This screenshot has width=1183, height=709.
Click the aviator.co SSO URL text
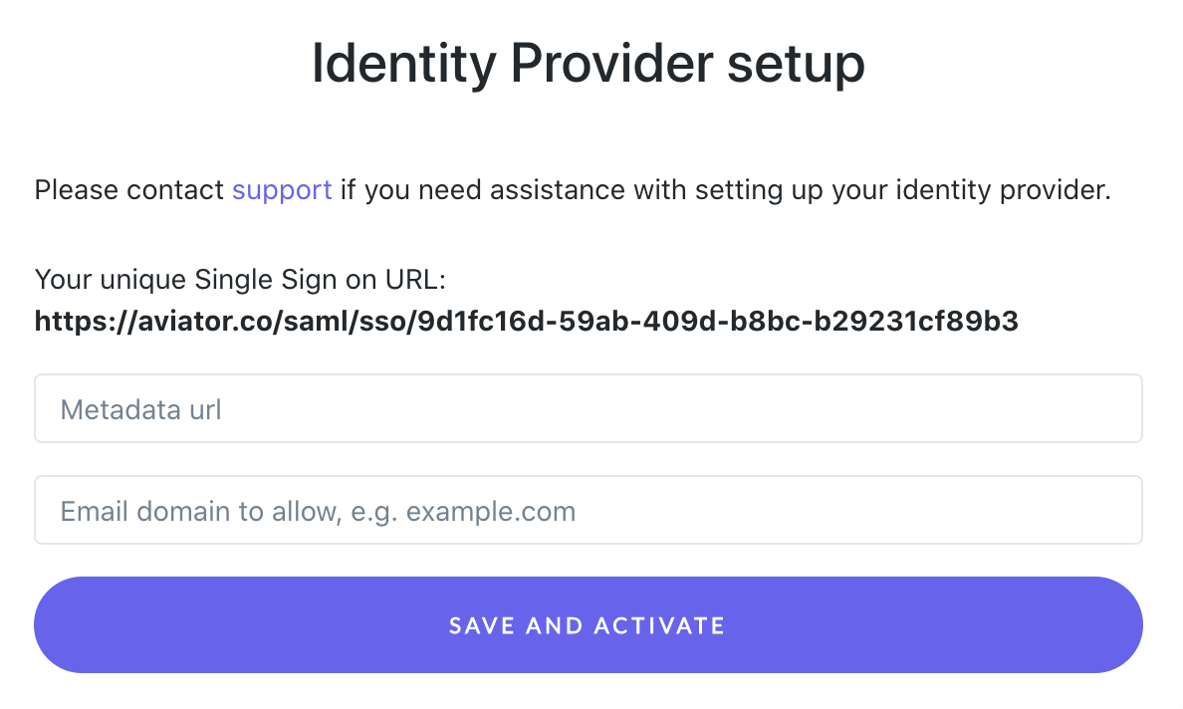[527, 322]
